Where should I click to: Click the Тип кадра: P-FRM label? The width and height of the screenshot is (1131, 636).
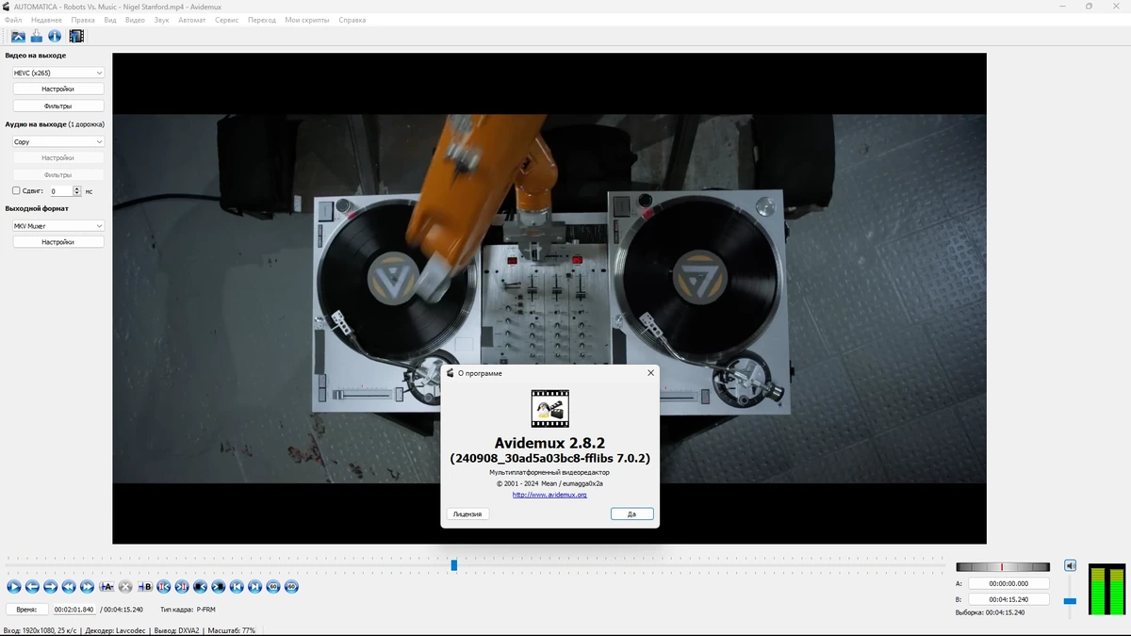coord(188,610)
